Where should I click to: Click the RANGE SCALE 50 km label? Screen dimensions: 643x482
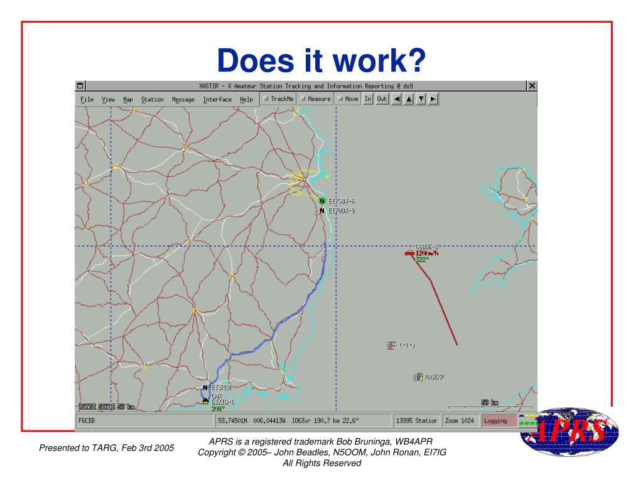pos(107,407)
